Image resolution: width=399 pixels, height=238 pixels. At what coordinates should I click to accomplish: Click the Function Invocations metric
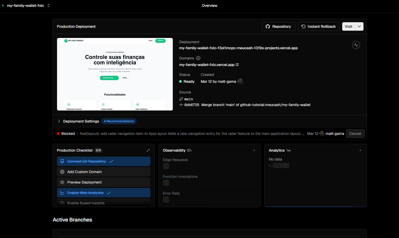(180, 176)
